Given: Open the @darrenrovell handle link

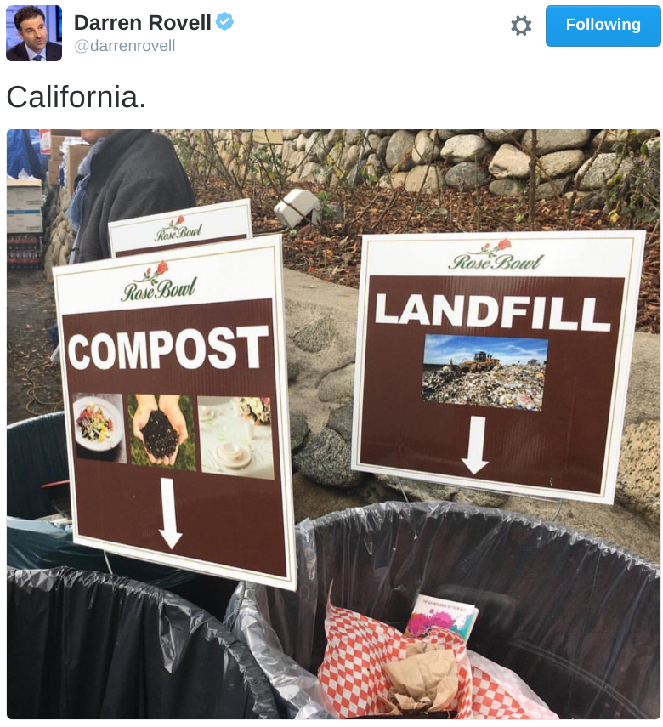Looking at the screenshot, I should coord(125,46).
